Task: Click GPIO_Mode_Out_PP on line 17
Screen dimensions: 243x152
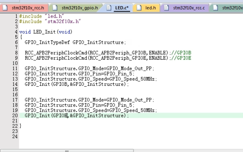Action: click(x=129, y=100)
